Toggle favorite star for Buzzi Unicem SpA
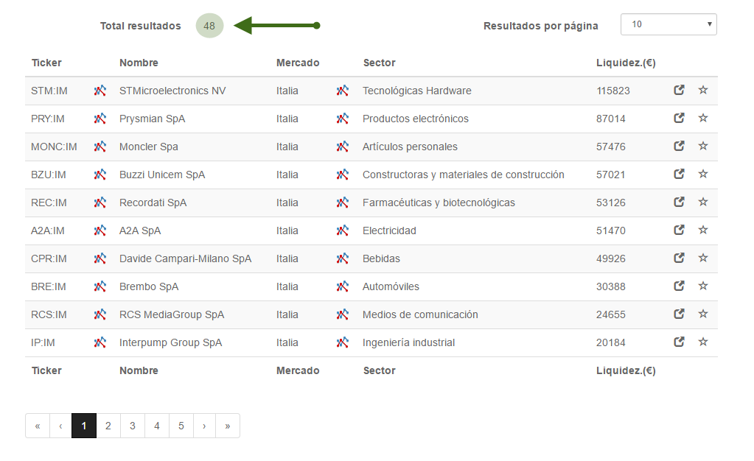This screenshot has height=461, width=754. coord(703,174)
